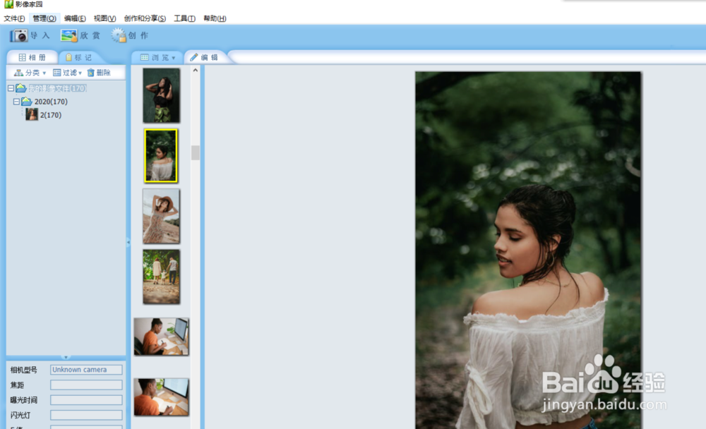
Task: Click the 创作 gear icon
Action: tap(119, 35)
